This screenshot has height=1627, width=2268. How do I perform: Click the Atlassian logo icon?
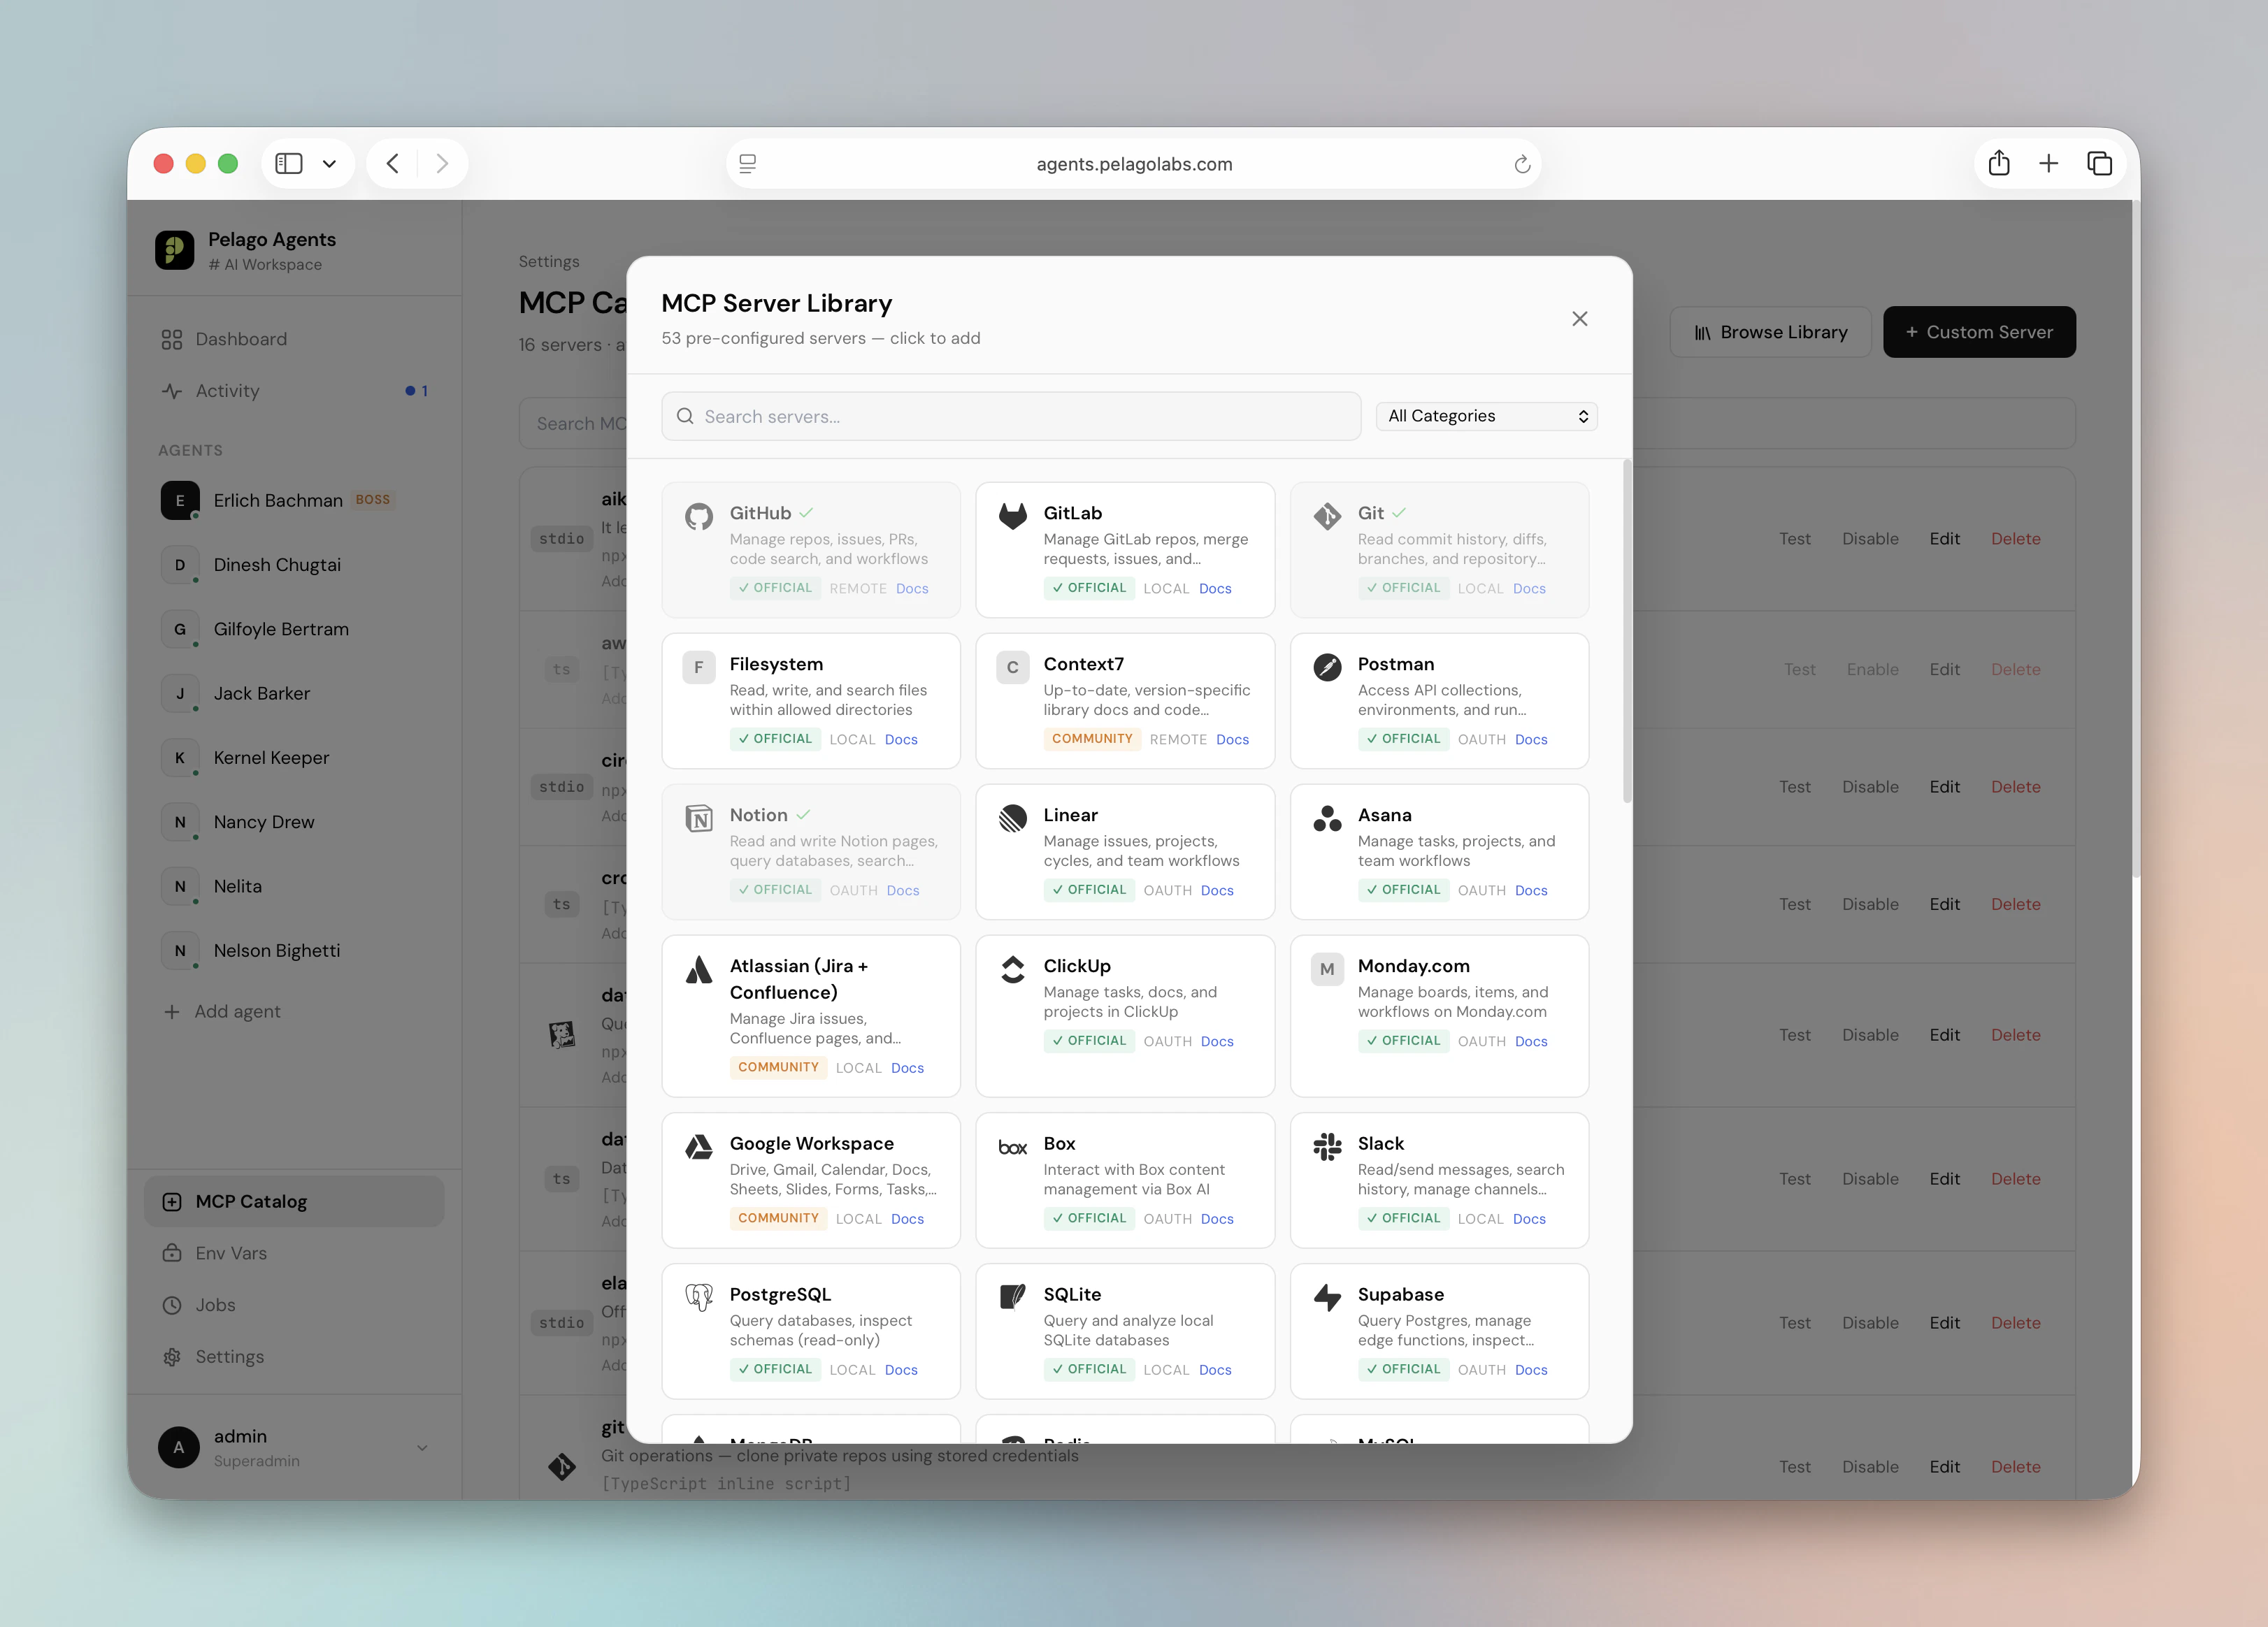[698, 969]
